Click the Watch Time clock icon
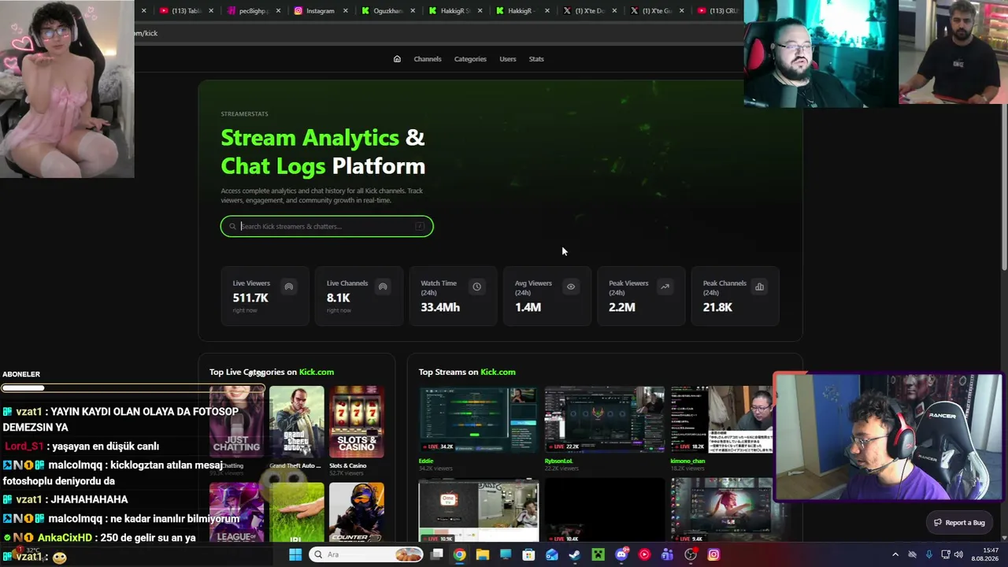The width and height of the screenshot is (1008, 567). pos(476,287)
